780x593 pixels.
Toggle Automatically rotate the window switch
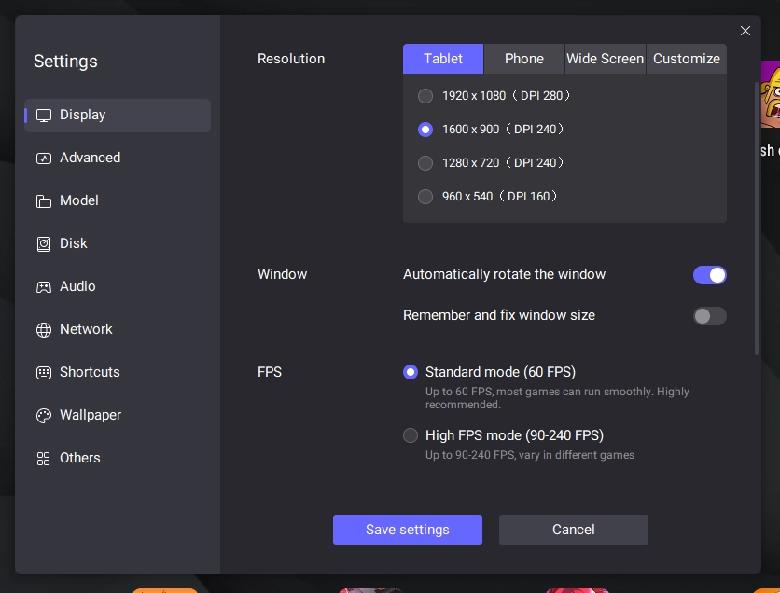[709, 275]
